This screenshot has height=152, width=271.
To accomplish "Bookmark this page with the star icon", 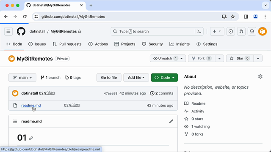I will click(233, 16).
